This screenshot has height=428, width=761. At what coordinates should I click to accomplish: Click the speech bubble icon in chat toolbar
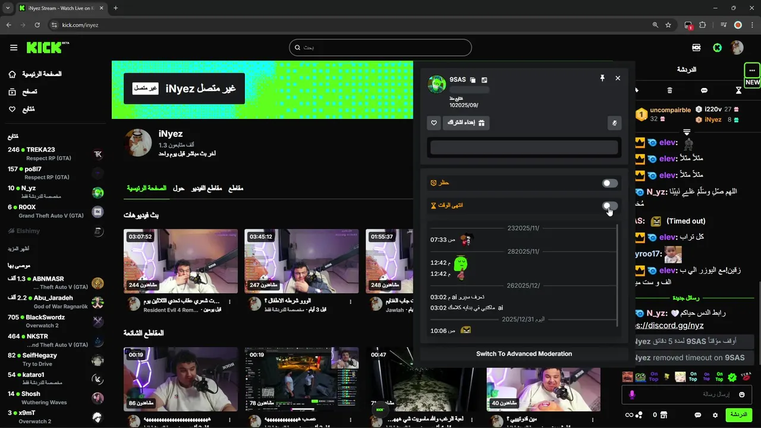coord(704,90)
